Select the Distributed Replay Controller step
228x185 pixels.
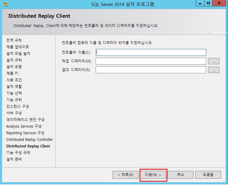click(29, 139)
